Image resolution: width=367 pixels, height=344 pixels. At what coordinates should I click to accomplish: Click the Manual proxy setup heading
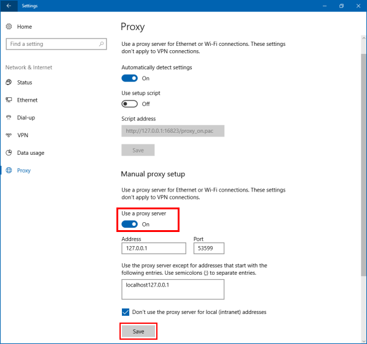click(x=153, y=174)
